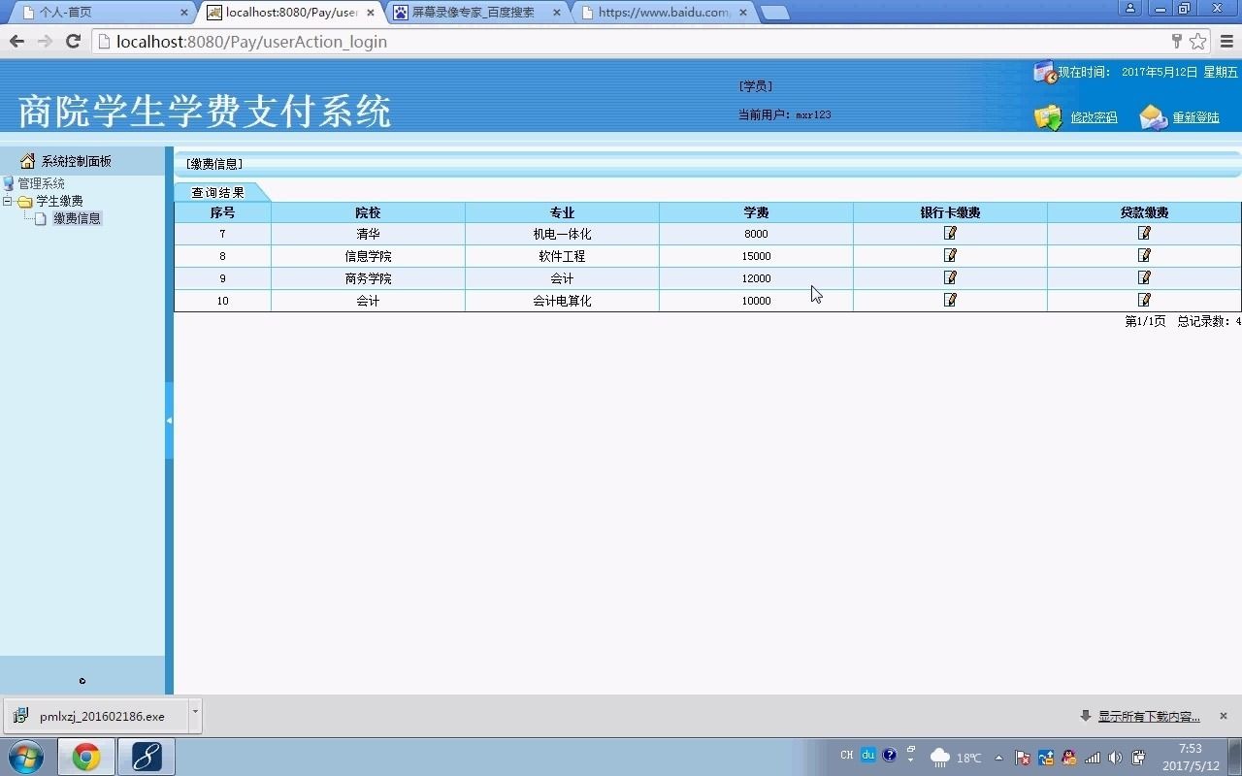Click 当前用户: mxr123 text
This screenshot has width=1242, height=776.
784,114
